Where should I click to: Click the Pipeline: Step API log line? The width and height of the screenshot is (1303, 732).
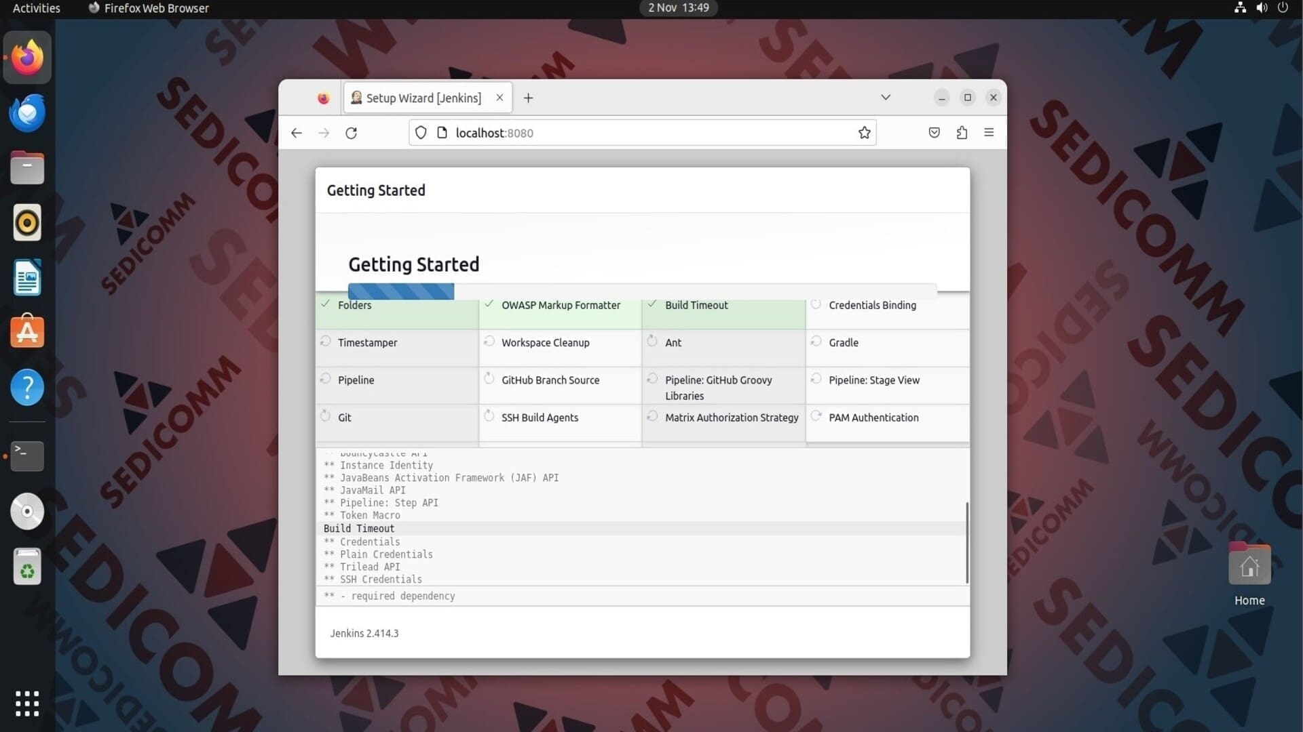tap(381, 503)
